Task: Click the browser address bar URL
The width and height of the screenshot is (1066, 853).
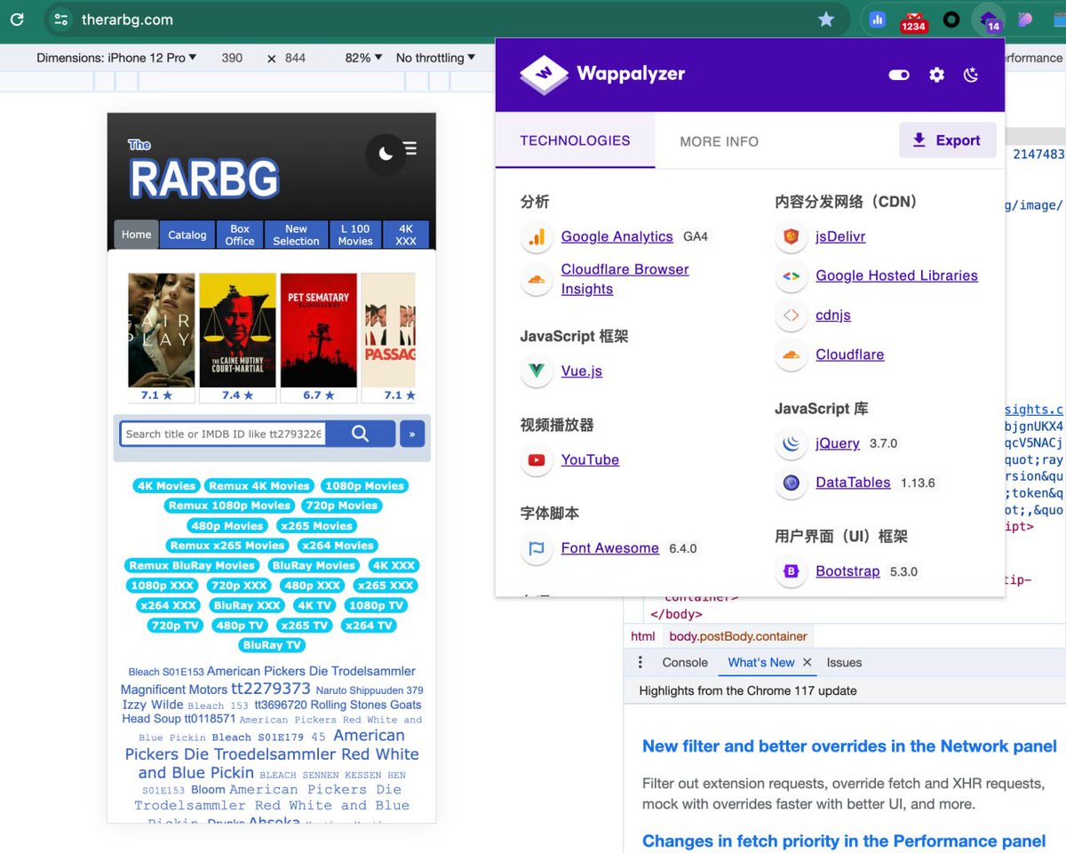Action: pos(127,20)
